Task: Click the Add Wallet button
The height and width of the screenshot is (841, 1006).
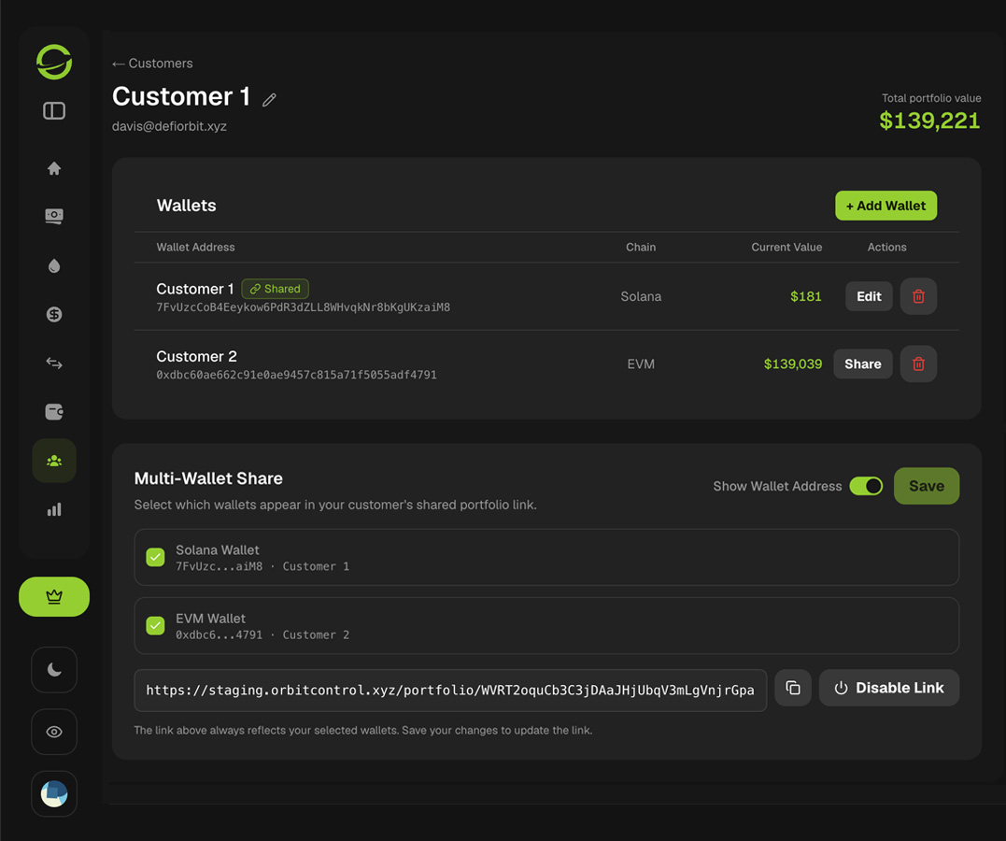Action: (886, 206)
